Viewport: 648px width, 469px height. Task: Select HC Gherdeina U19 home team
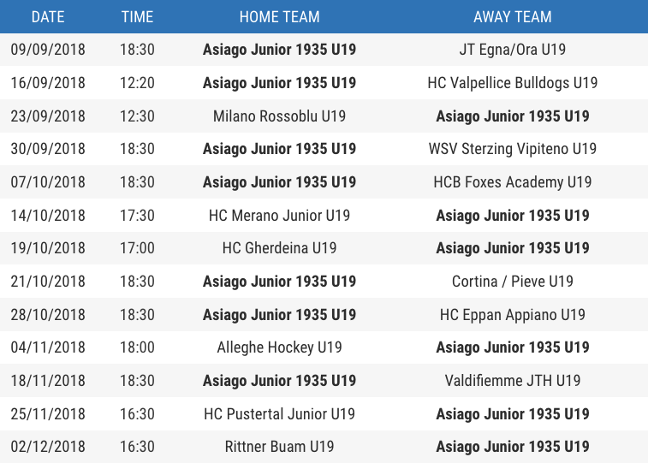[279, 248]
